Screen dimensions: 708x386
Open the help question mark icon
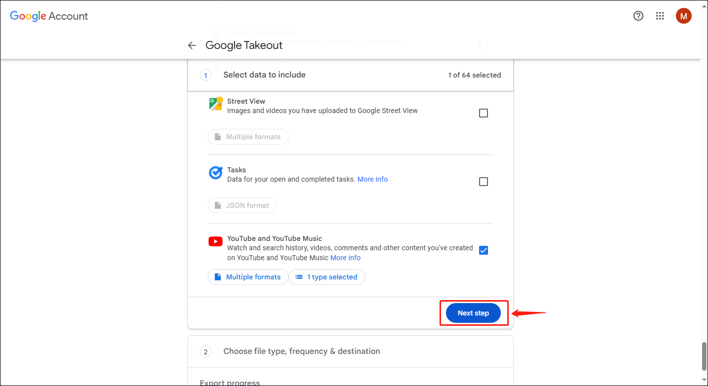point(638,16)
